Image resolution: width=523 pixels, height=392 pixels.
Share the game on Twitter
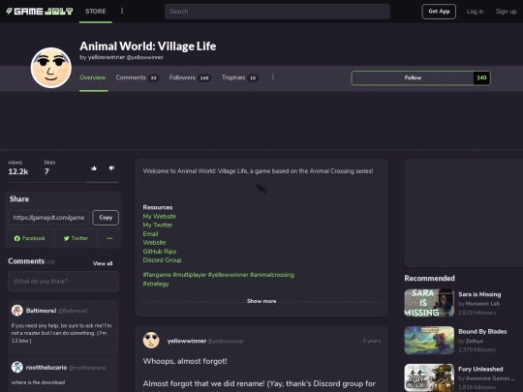point(76,238)
